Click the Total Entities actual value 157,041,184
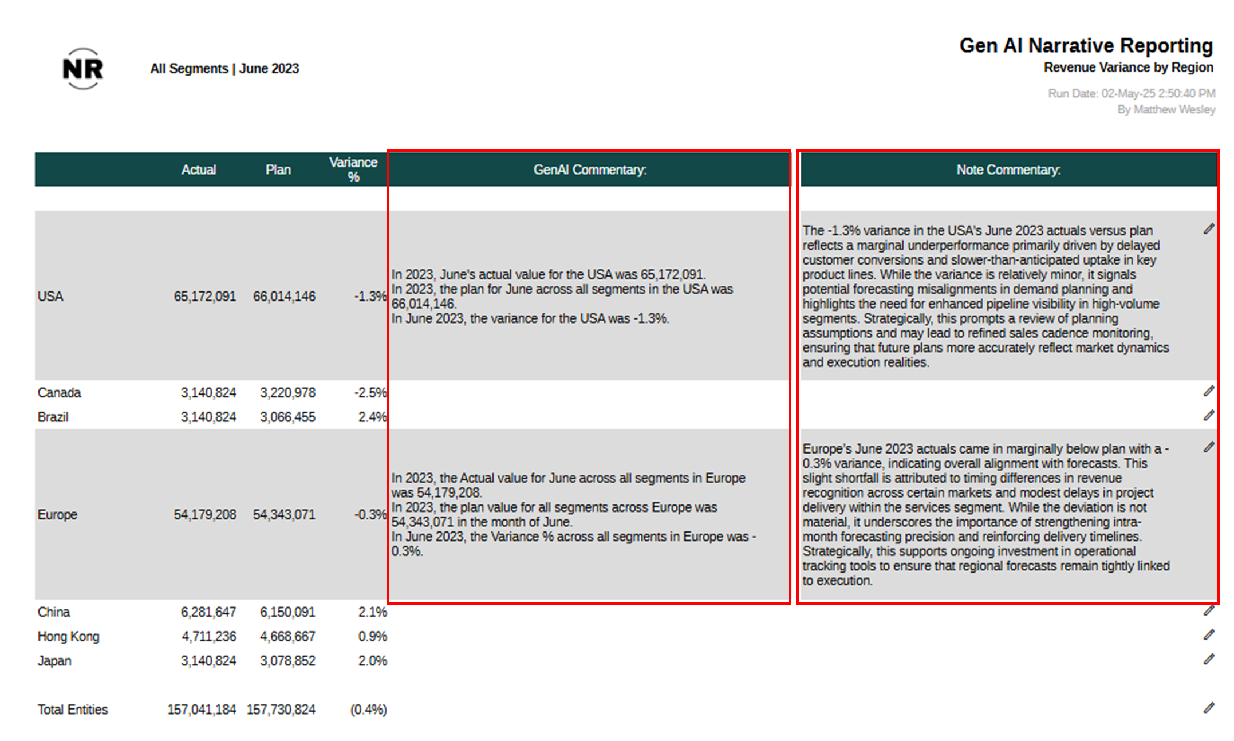This screenshot has width=1234, height=741. point(202,710)
